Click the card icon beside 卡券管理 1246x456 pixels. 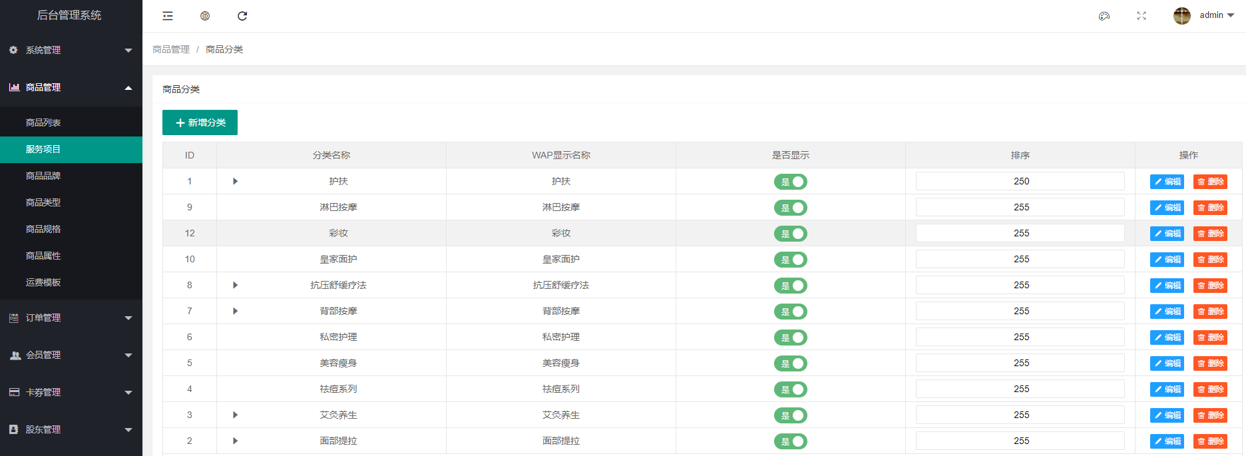coord(14,392)
